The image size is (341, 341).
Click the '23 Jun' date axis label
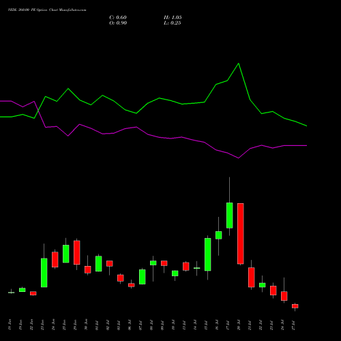[x=42, y=325]
